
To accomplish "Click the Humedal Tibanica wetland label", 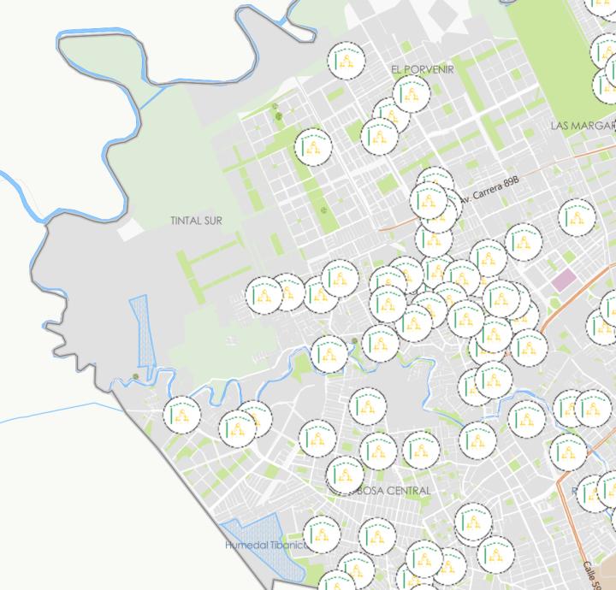I will click(264, 545).
